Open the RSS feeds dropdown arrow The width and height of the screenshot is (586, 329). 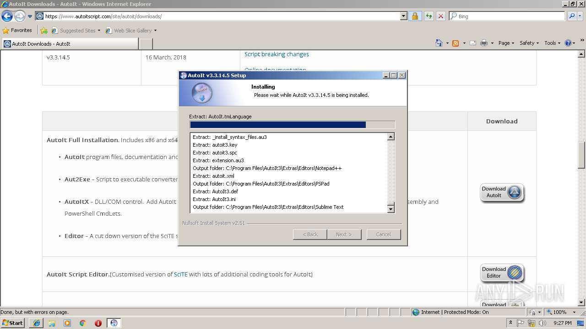coord(464,43)
